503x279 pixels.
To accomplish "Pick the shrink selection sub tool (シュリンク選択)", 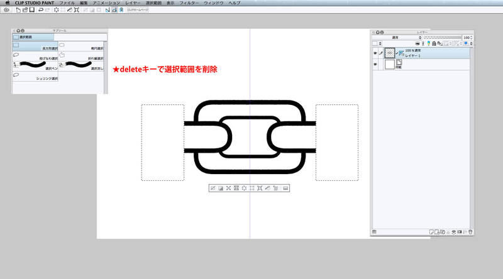I will click(x=35, y=77).
